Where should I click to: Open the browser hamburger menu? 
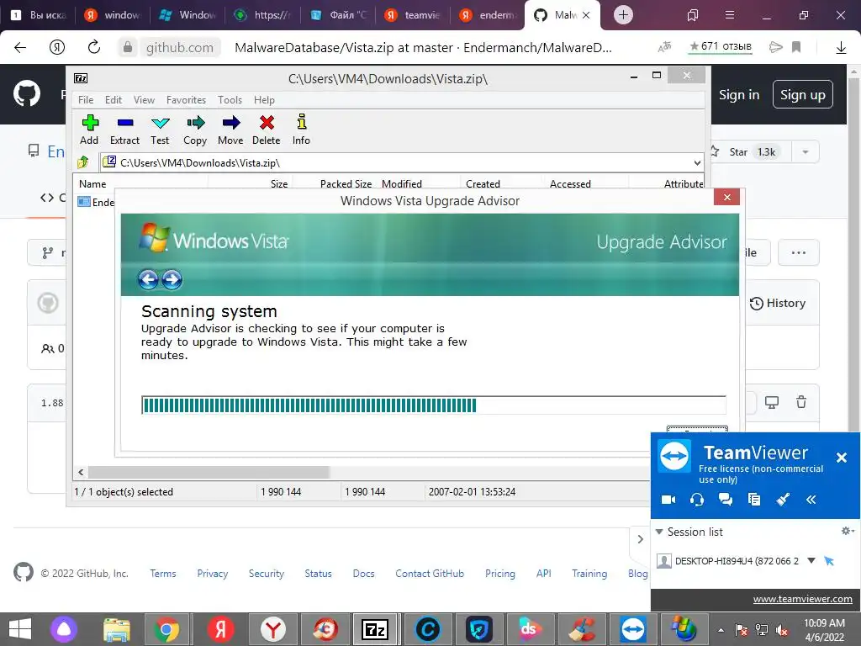click(729, 15)
